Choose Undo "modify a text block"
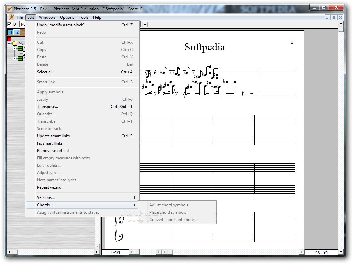The width and height of the screenshot is (353, 264). pos(82,25)
